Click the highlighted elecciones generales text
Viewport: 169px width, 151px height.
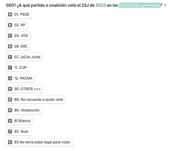coord(140,5)
